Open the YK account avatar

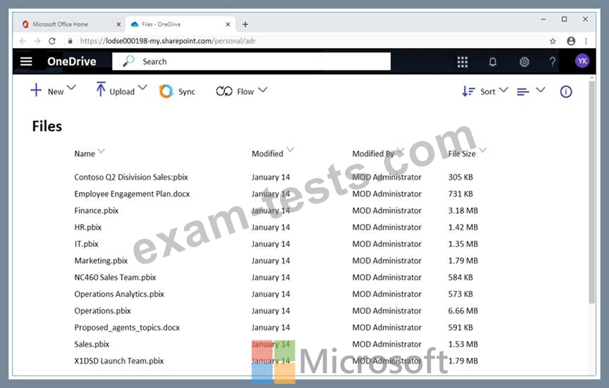click(582, 61)
